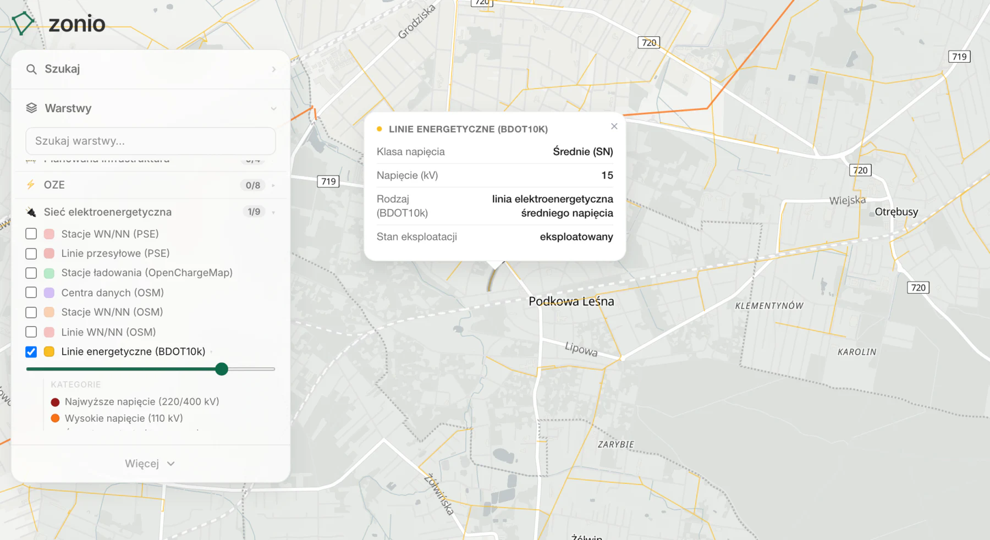The height and width of the screenshot is (540, 990).
Task: Click the zonio logo icon
Action: click(x=23, y=23)
